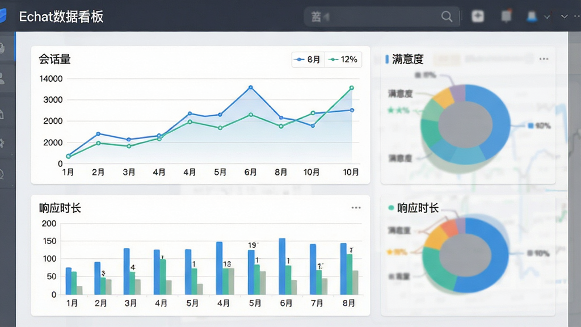Select green line's highest point in 会话量 chart
Viewport: 581px width, 327px height.
point(352,88)
